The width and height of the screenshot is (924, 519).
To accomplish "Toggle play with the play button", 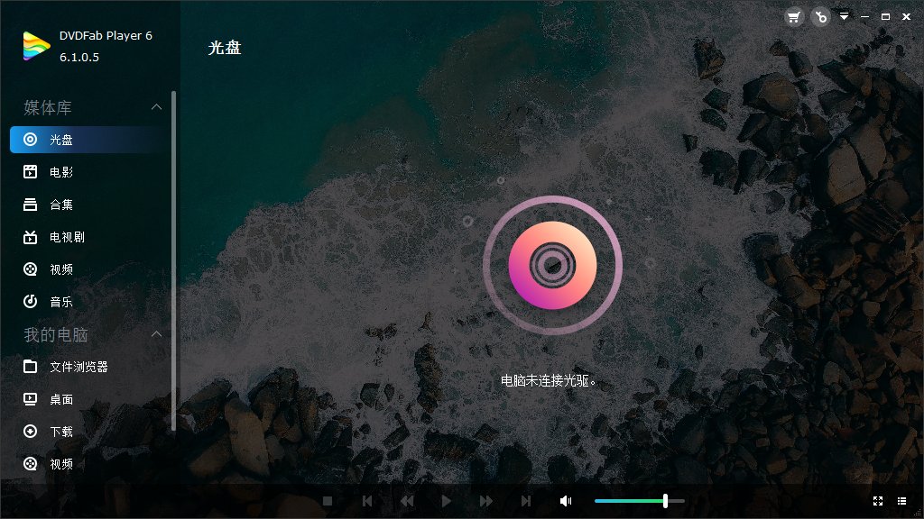I will pos(447,500).
